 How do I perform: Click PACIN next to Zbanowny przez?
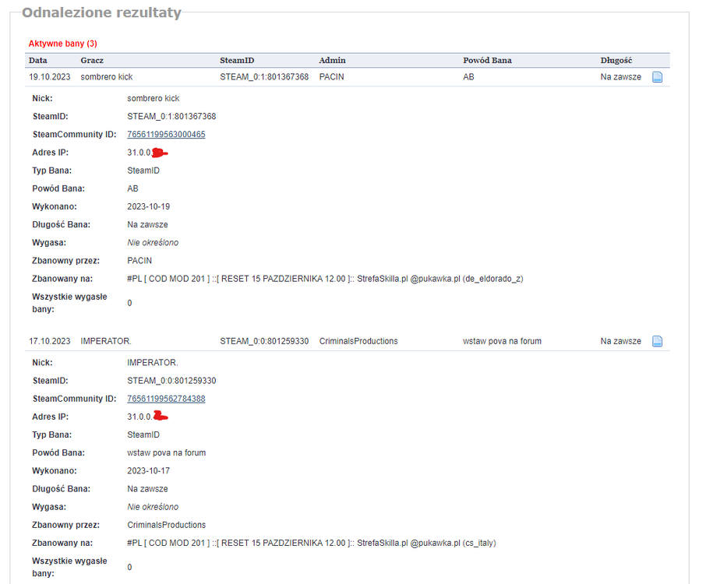pos(139,261)
